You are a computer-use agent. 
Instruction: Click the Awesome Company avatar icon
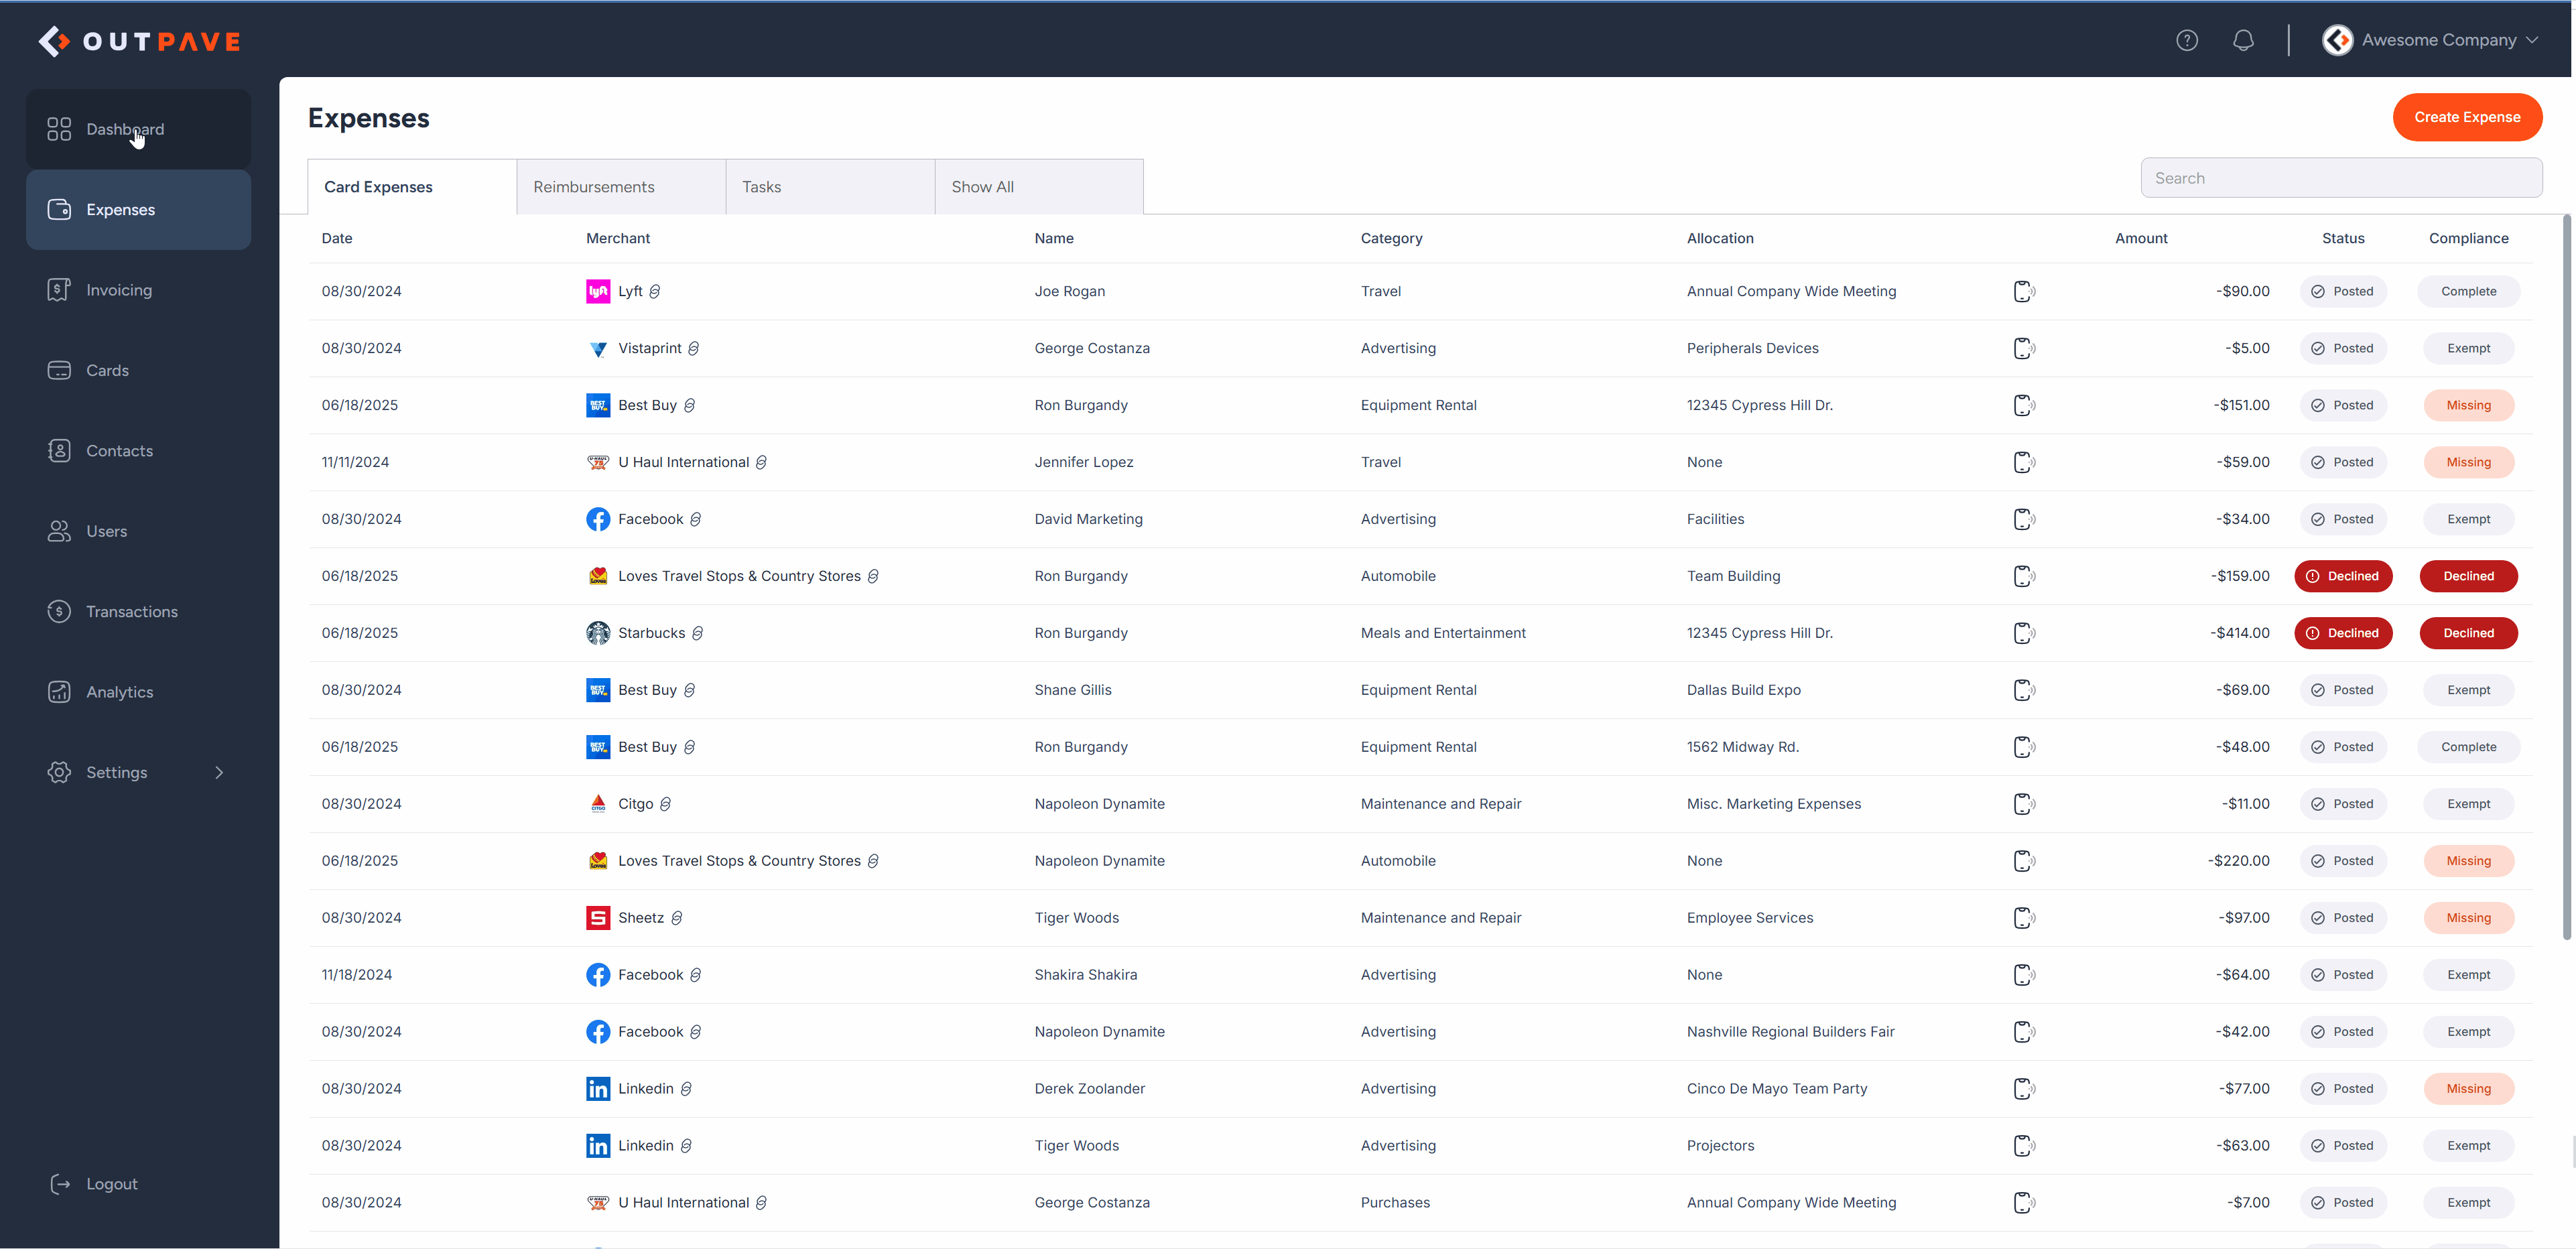(x=2337, y=40)
